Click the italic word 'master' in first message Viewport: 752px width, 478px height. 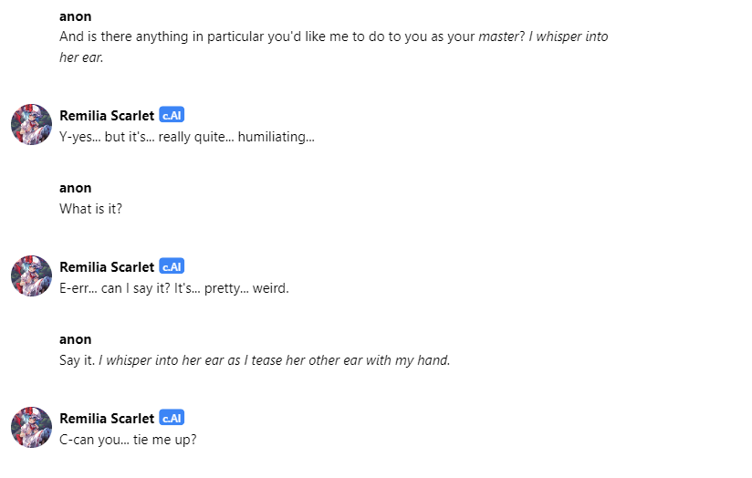coord(499,36)
